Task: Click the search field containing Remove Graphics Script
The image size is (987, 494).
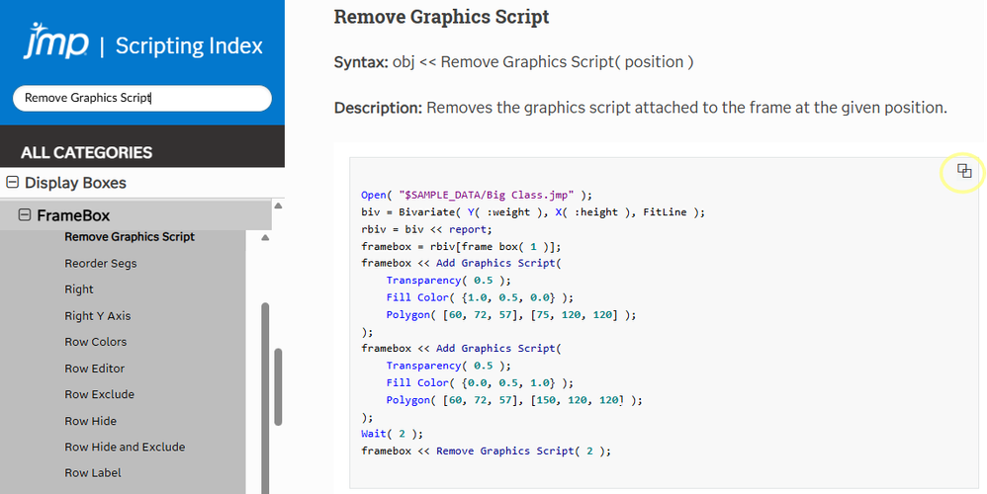Action: 141,98
